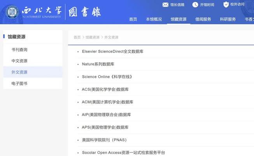254x156 pixels.
Task: Select 书刊查询 in the sidebar
Action: tap(19, 49)
